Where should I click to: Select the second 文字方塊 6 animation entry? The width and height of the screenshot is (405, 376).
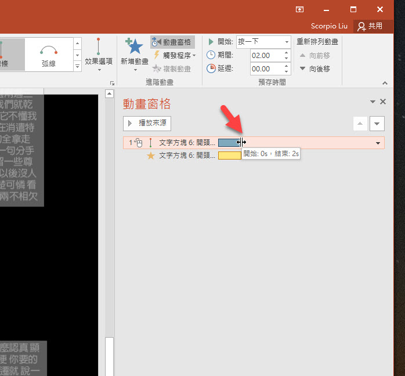click(x=186, y=156)
